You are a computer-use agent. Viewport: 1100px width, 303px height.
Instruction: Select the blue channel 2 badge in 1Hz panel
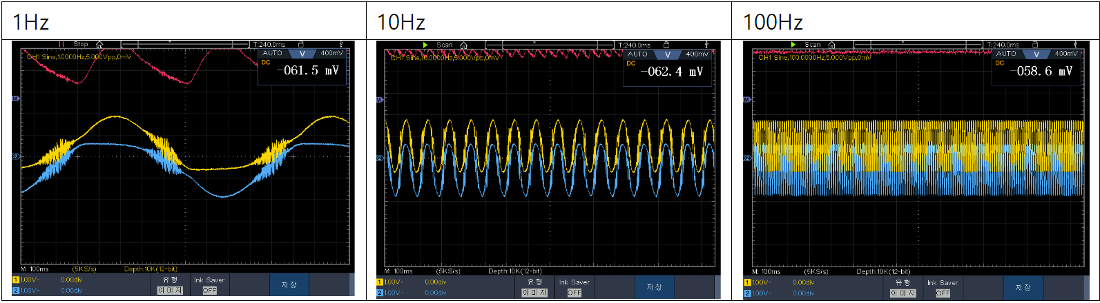click(15, 291)
